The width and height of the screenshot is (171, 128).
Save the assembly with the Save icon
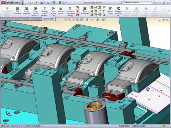(42, 2)
